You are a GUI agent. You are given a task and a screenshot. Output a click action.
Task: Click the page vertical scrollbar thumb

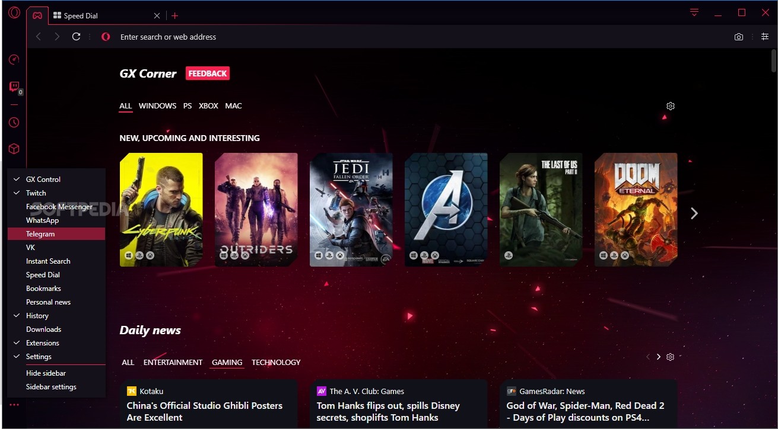[x=773, y=61]
